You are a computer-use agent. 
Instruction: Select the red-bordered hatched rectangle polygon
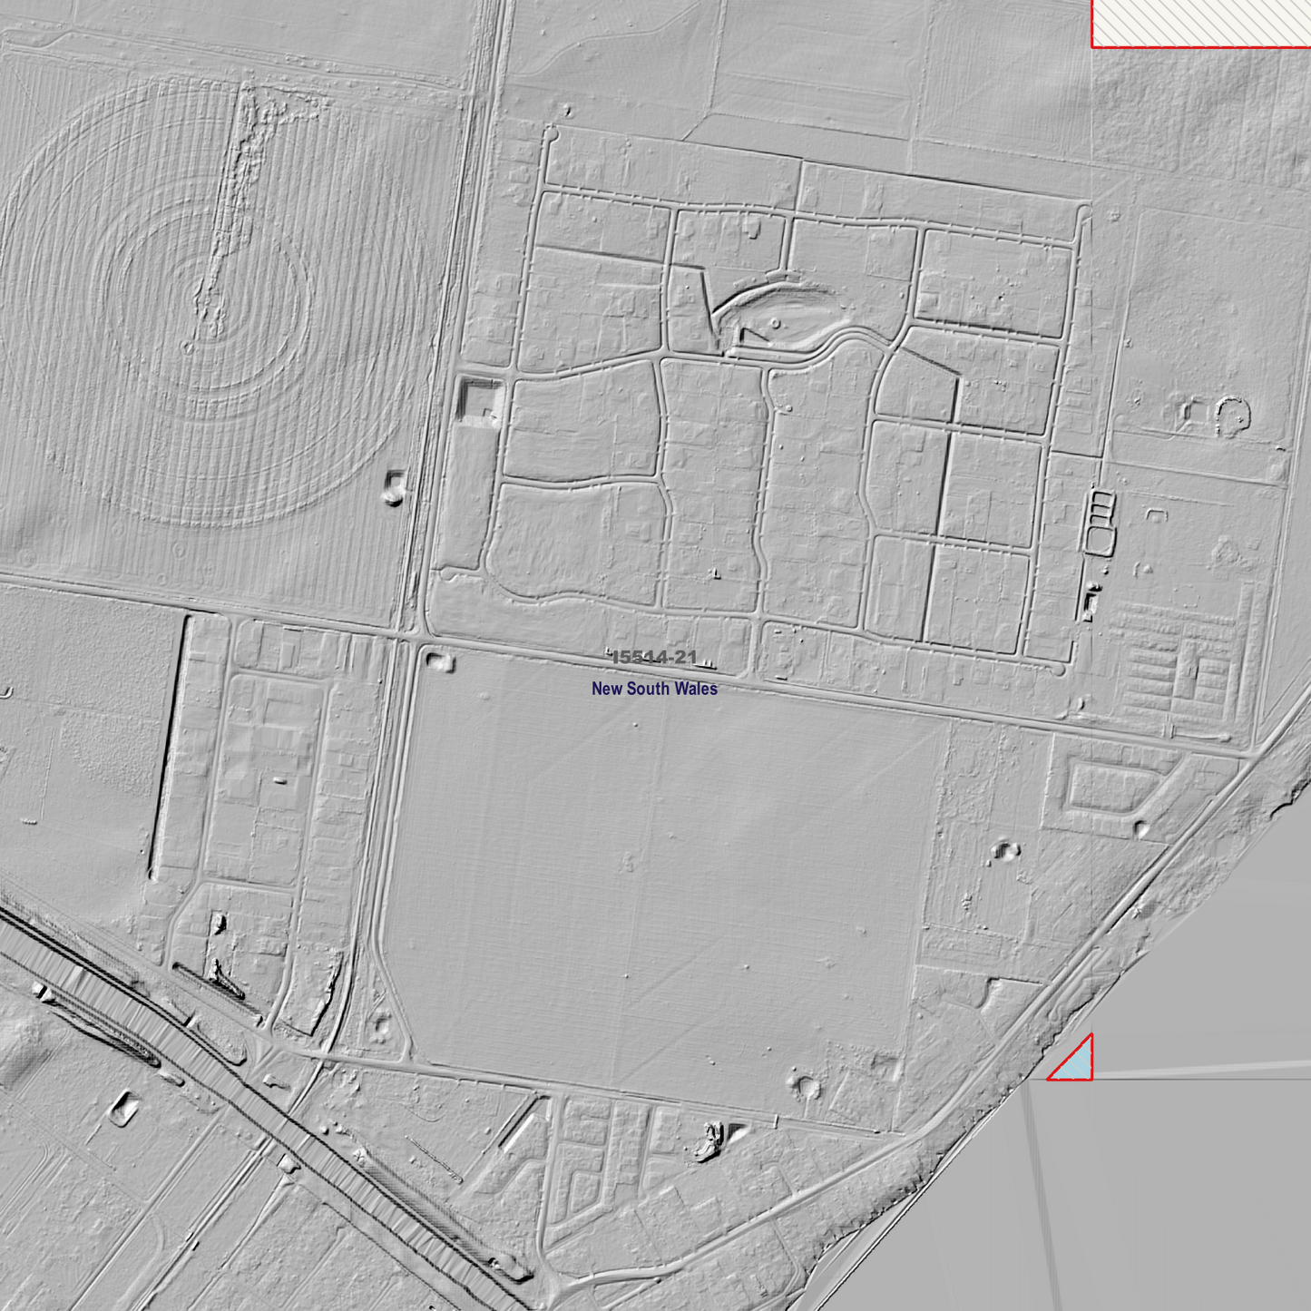tap(1201, 24)
